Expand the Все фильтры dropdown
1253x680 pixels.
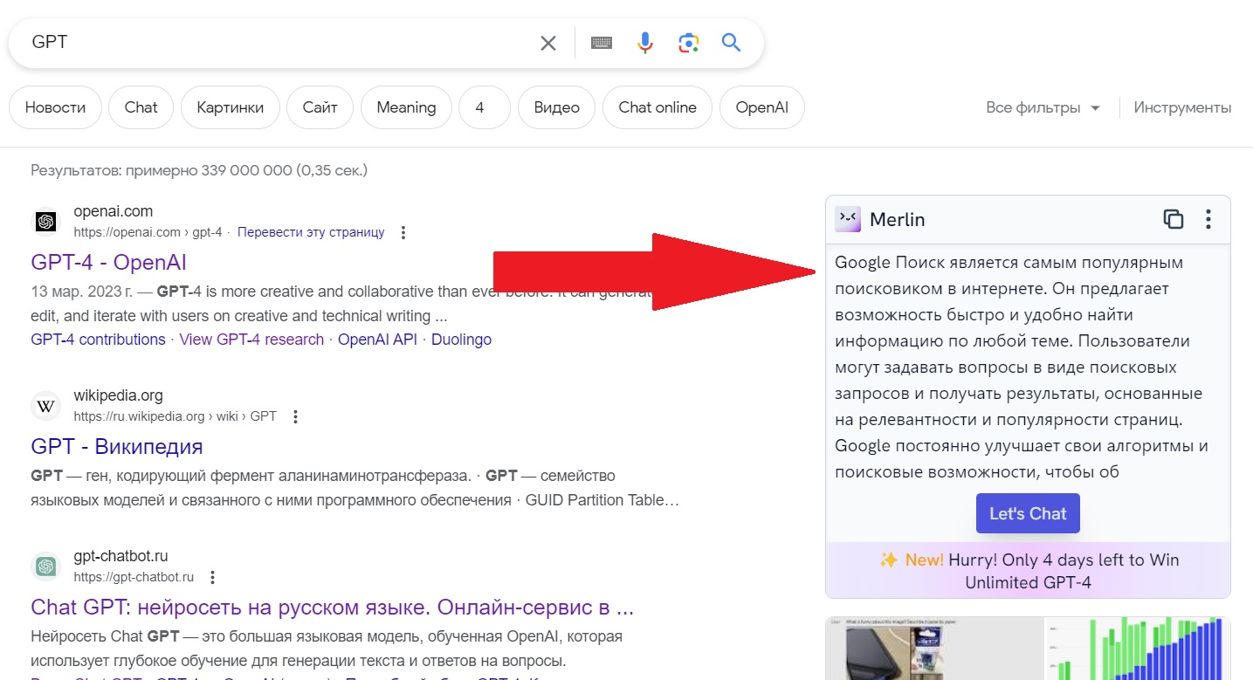(1044, 107)
